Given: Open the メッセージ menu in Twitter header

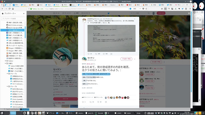Looking at the screenshot, I should [x=86, y=13].
